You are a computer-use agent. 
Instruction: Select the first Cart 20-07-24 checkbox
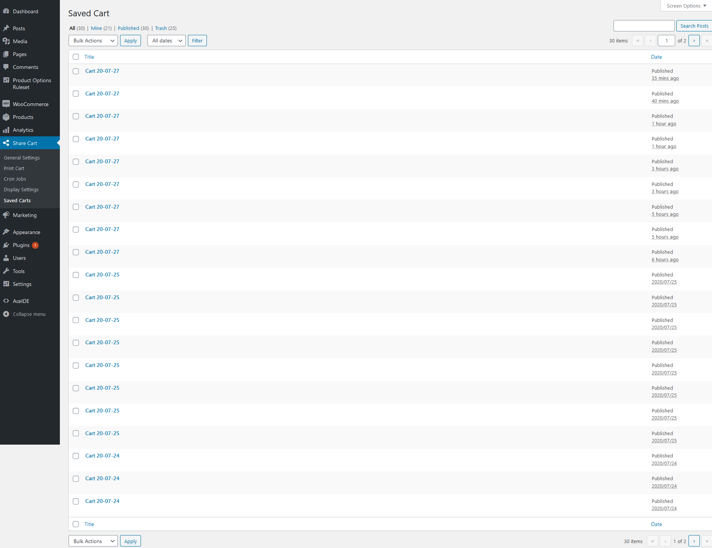[x=76, y=456]
